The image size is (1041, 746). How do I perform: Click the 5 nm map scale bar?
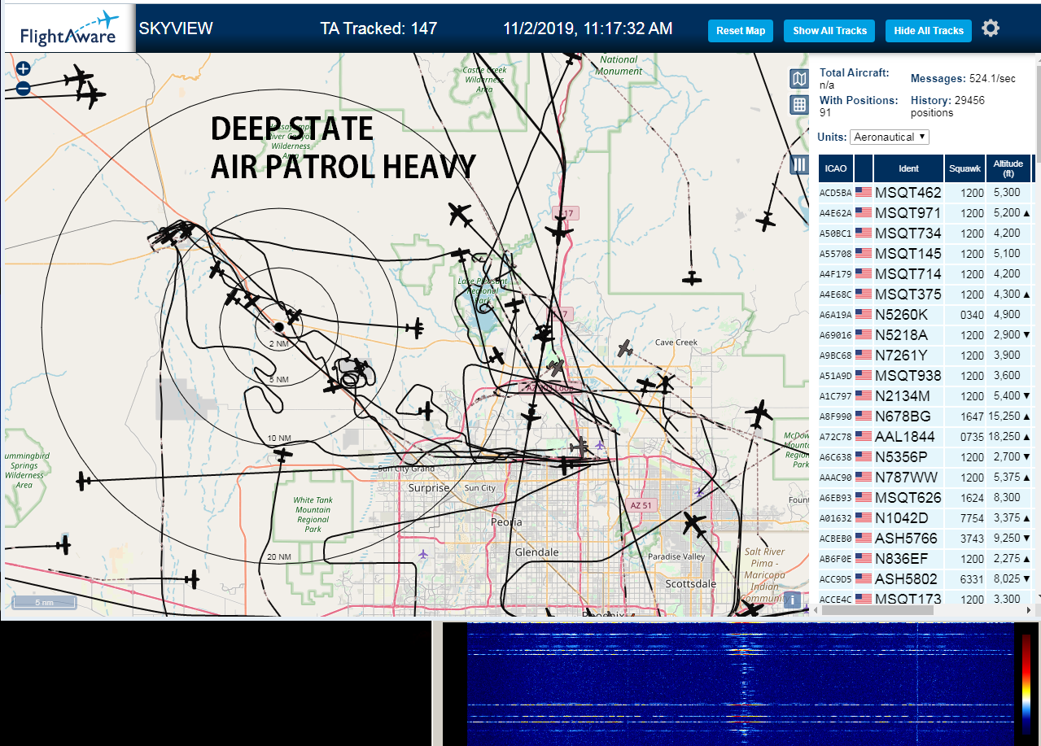pos(44,603)
